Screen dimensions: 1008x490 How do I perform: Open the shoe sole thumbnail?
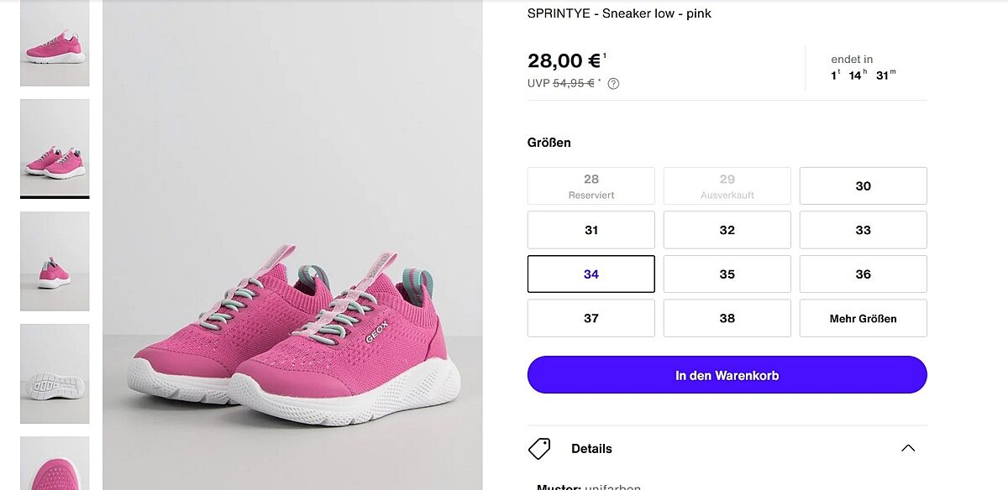tap(55, 373)
